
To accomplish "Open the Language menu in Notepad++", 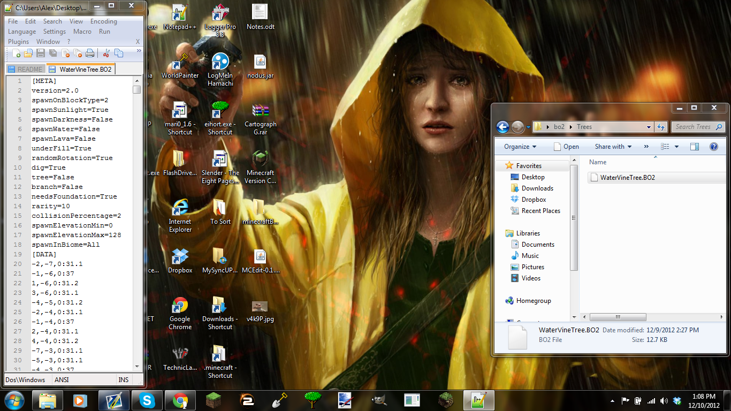I will click(x=22, y=32).
